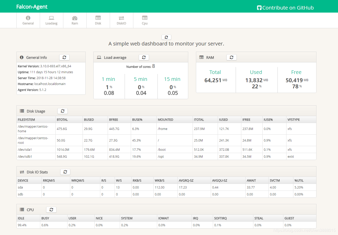Open the Ram nav tab
Screen dimensions: 338x235
75,20
